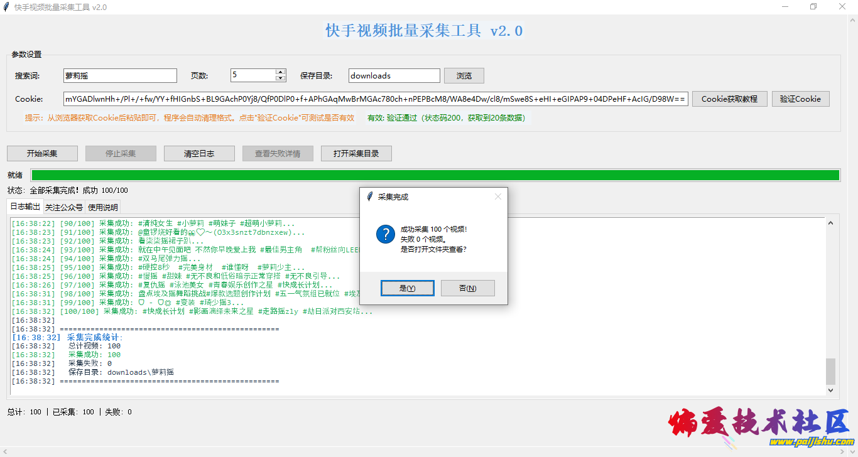Click dialog message 成功采集 100 个视频
Screen dimensions: 858x457
(433, 229)
